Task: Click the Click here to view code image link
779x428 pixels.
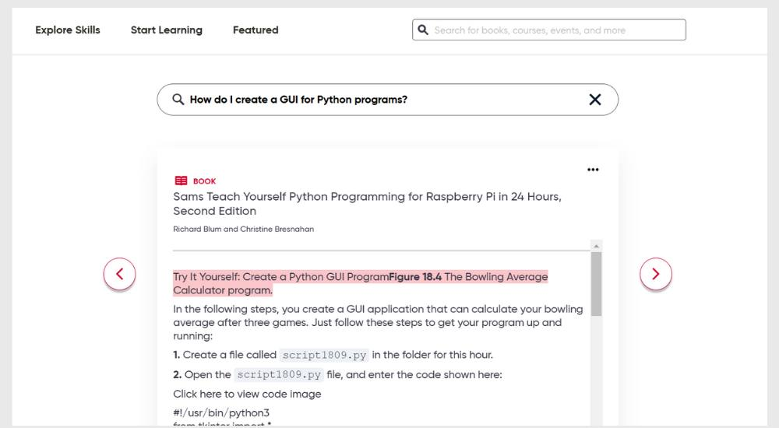Action: 247,394
